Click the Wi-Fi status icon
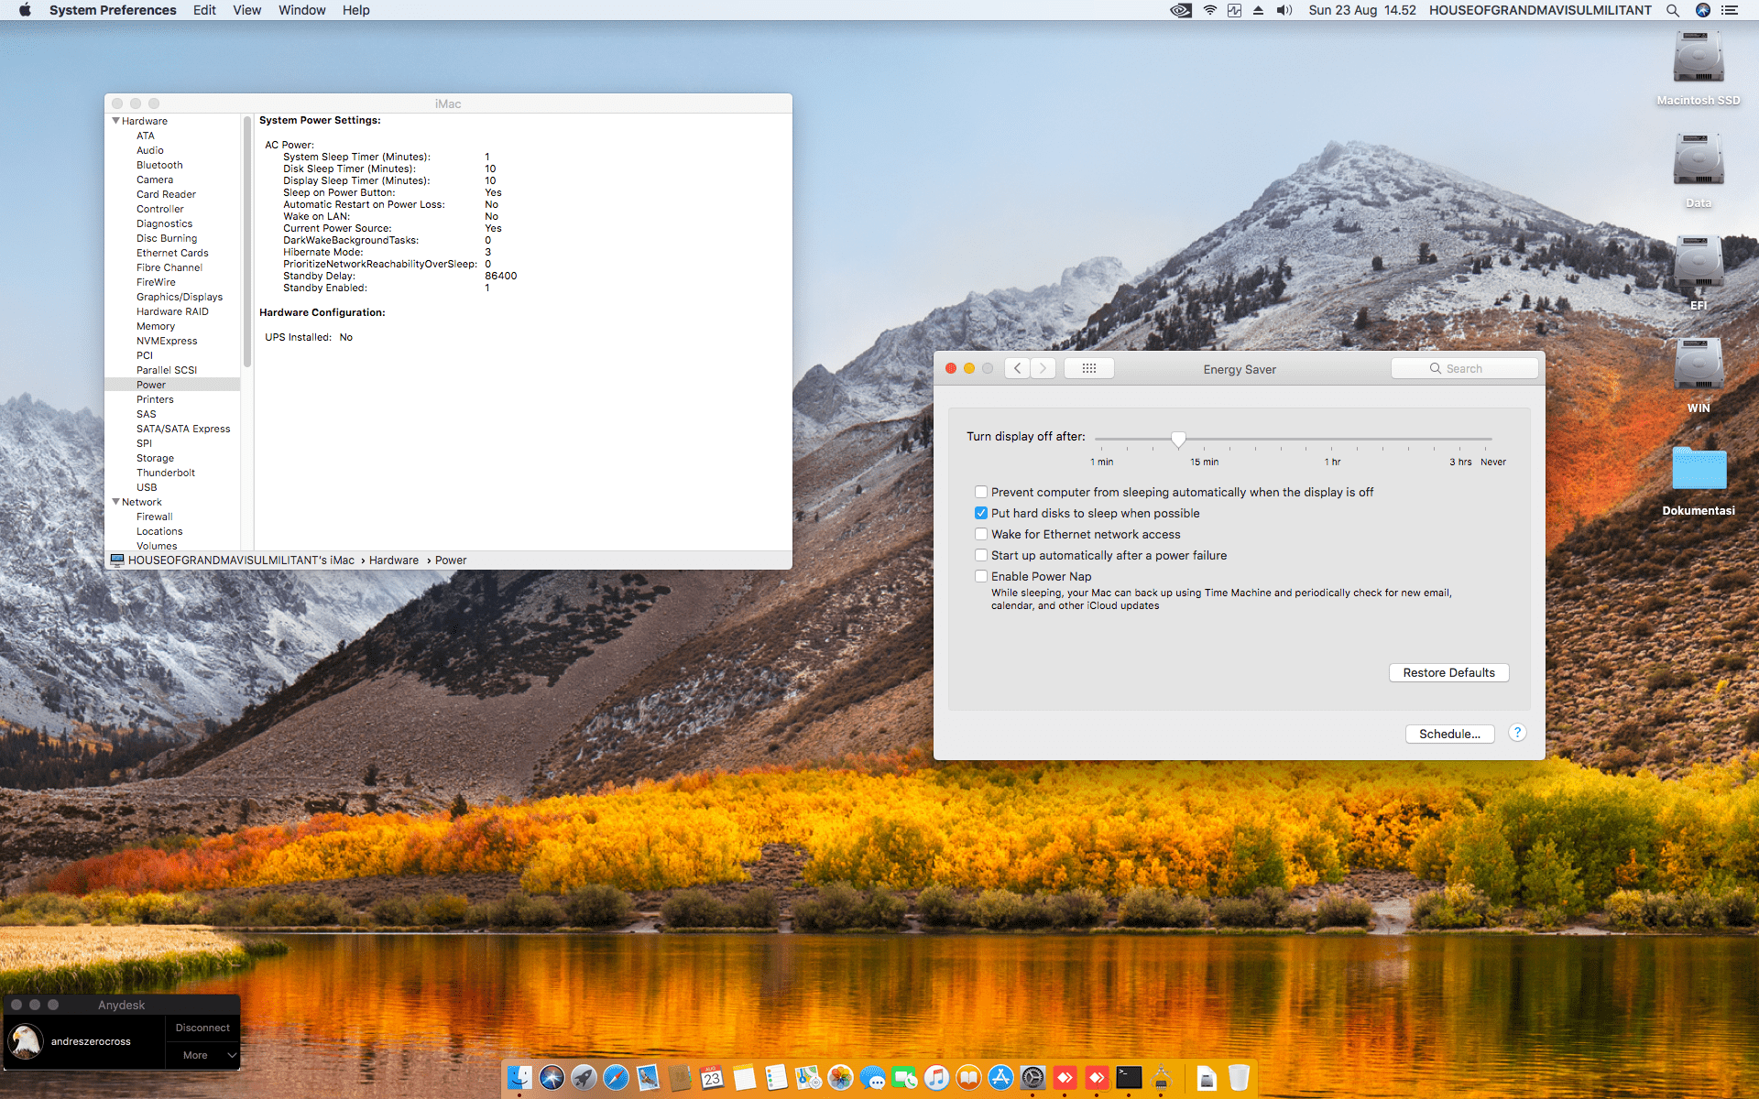 1210,10
